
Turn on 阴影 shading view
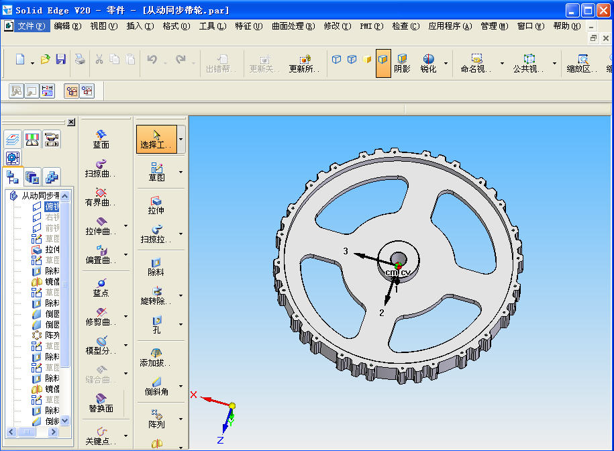(402, 64)
